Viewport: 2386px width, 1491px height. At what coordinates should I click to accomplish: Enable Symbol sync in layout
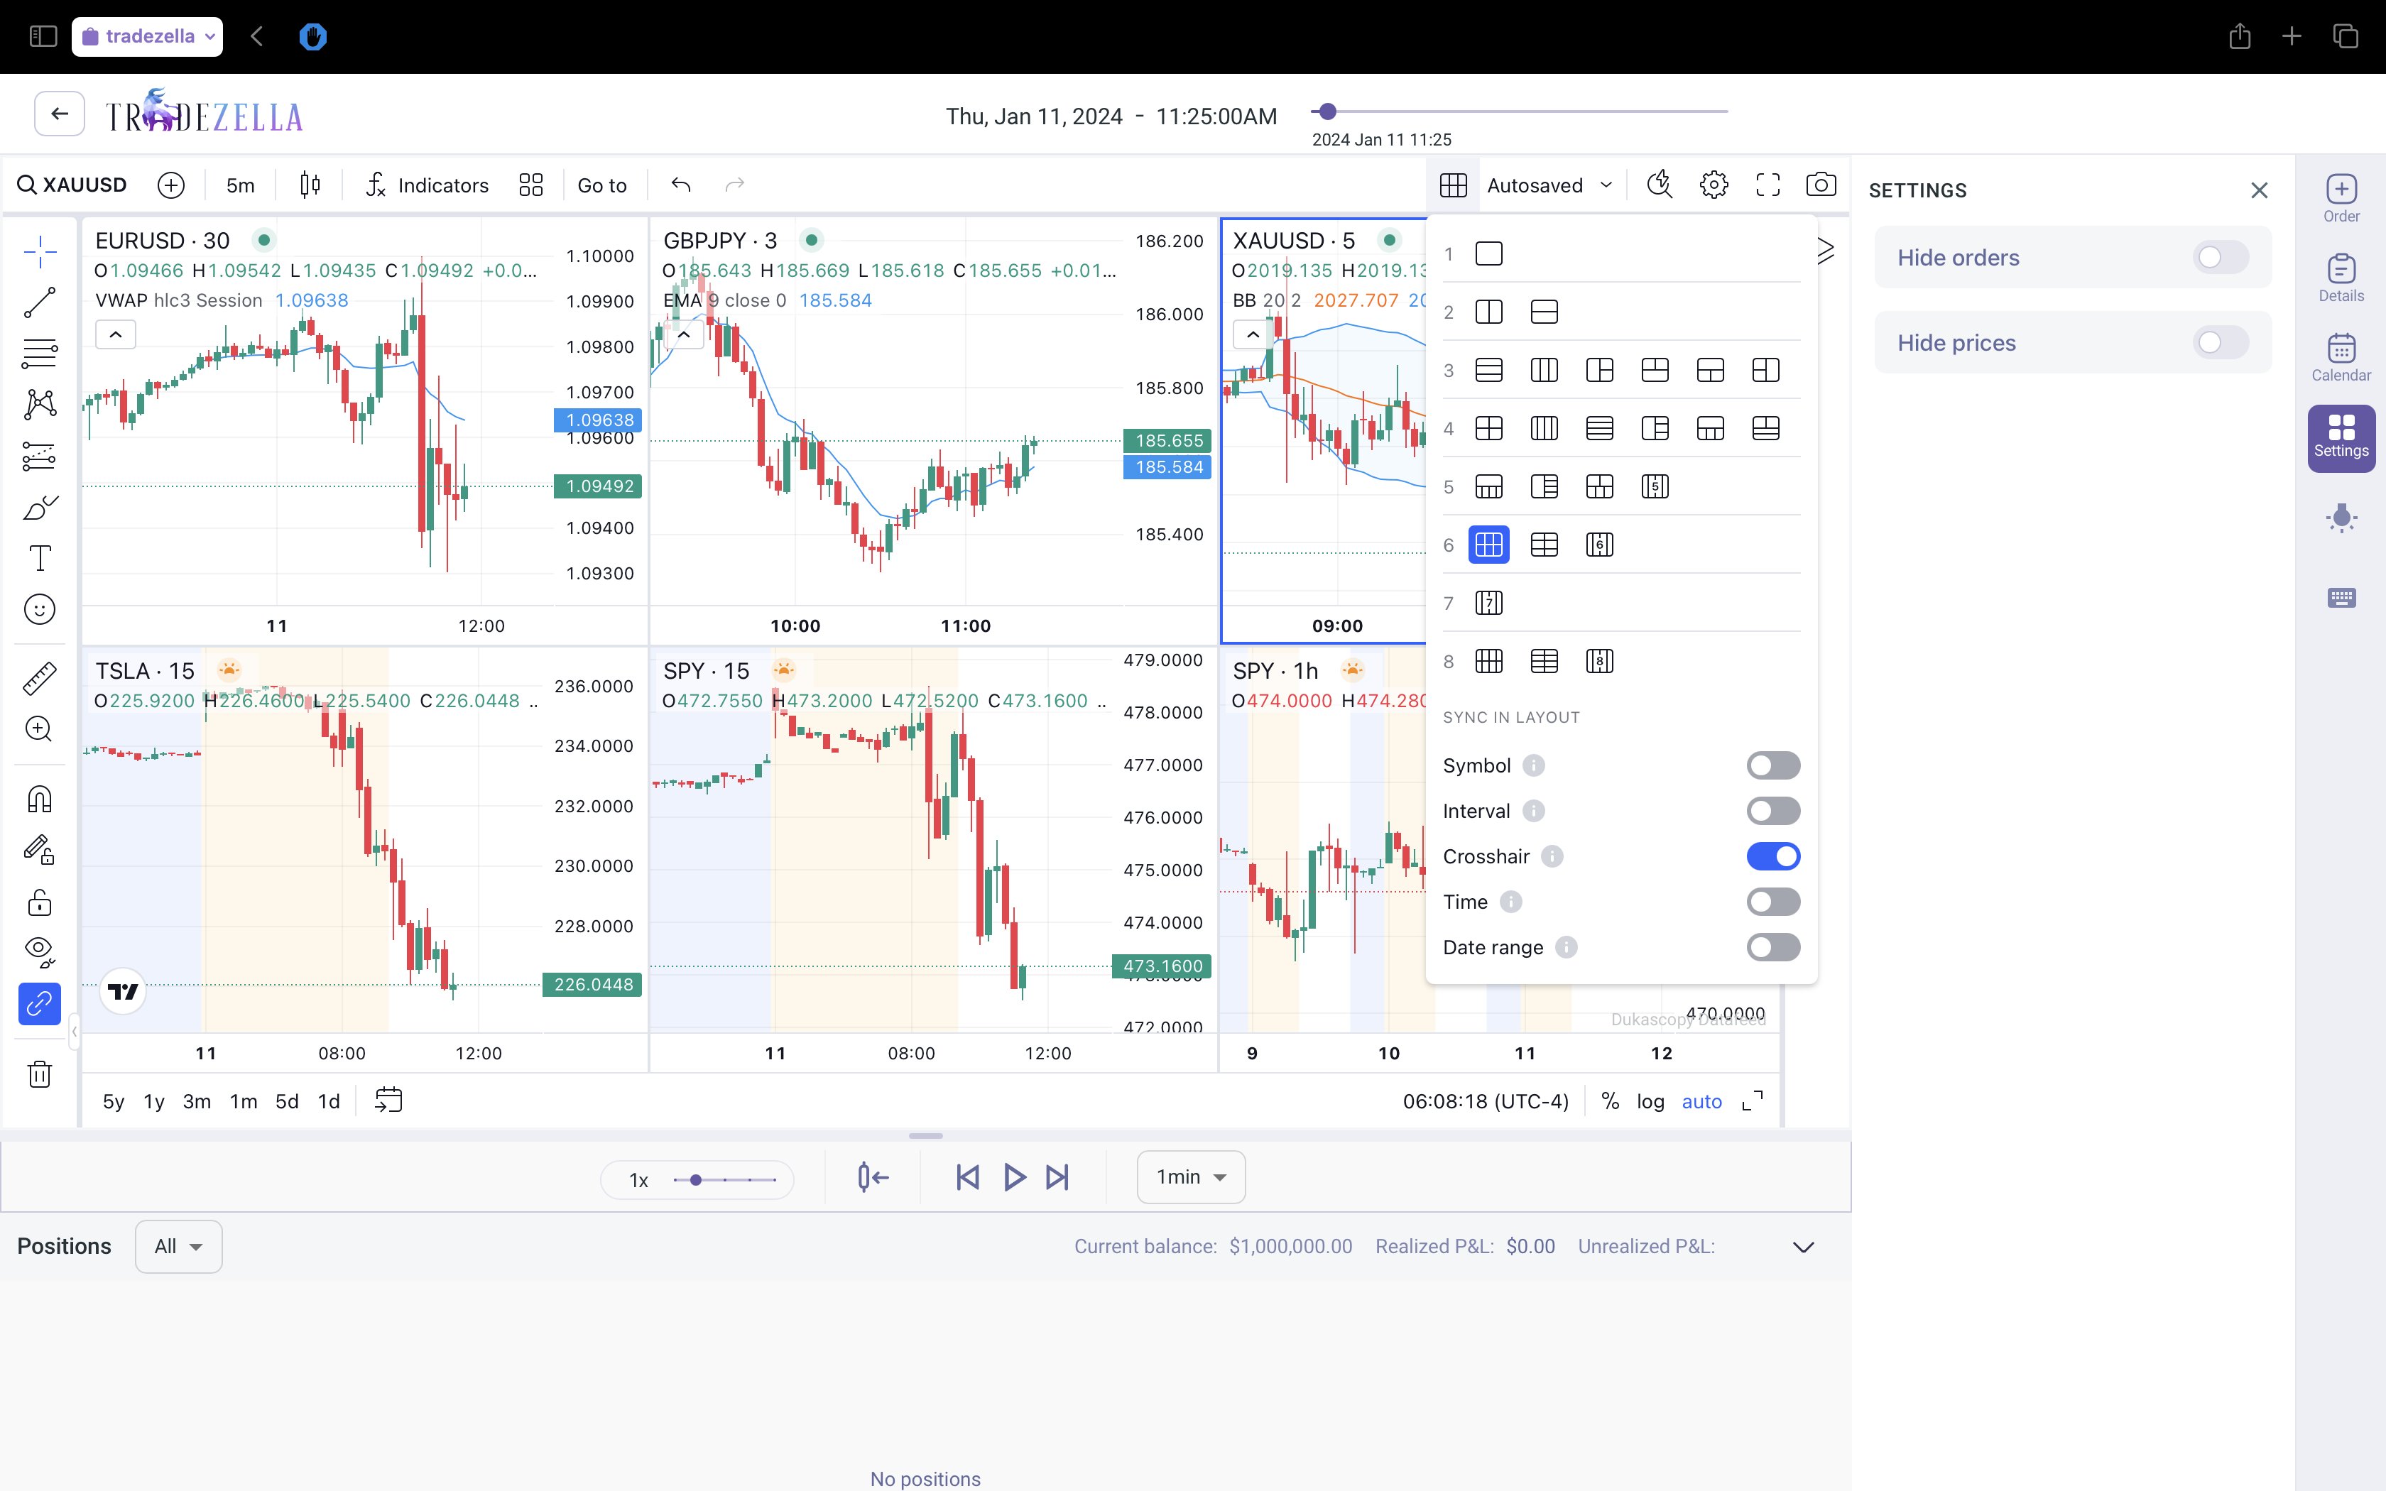(x=1772, y=765)
